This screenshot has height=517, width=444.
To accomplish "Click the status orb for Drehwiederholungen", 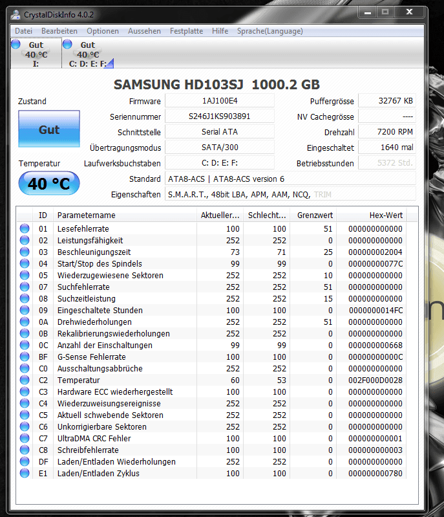I will pyautogui.click(x=25, y=322).
